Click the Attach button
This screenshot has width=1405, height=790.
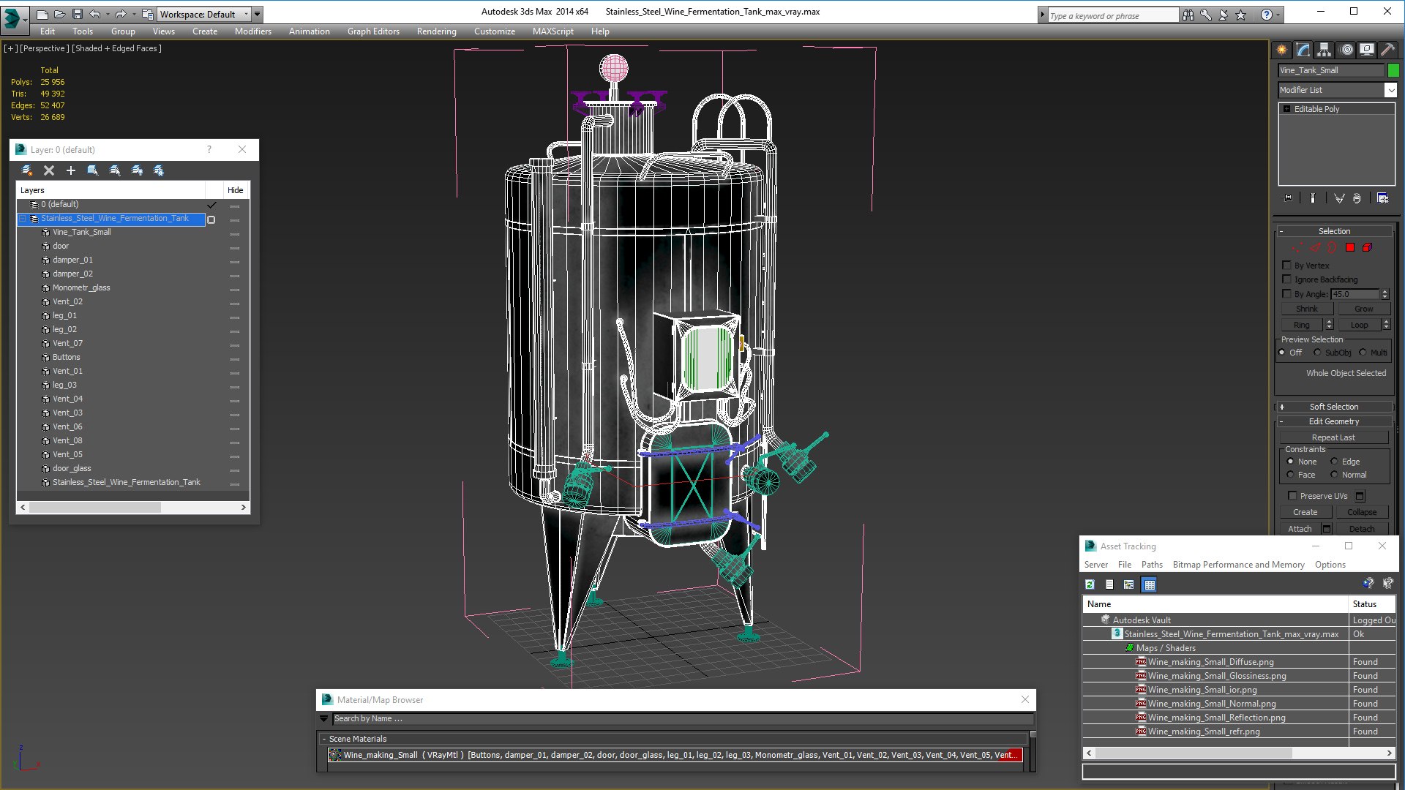[x=1300, y=529]
